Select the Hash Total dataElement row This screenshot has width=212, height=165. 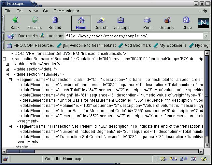point(111,90)
